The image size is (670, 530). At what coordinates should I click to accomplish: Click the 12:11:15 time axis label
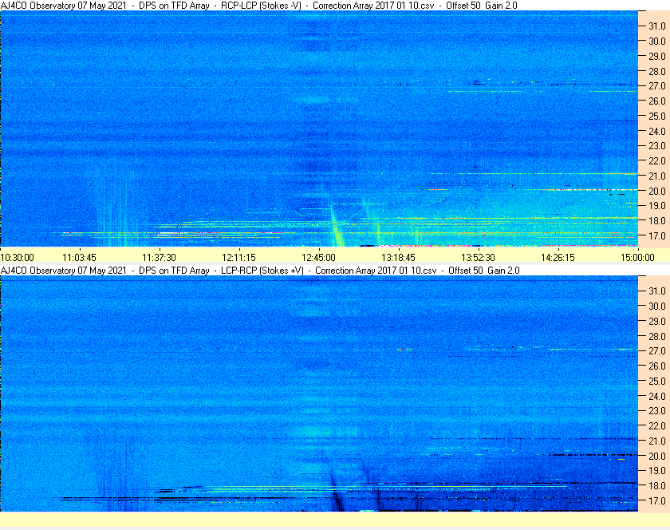click(x=238, y=258)
